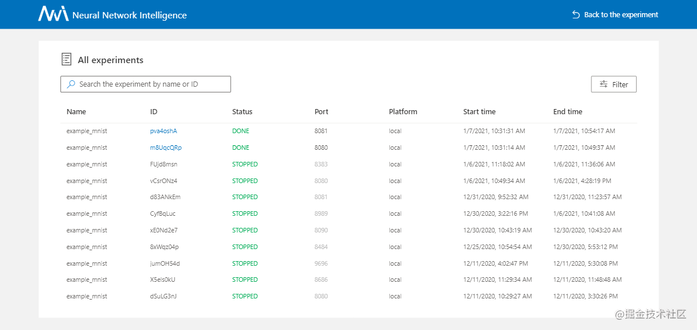The height and width of the screenshot is (330, 697).
Task: Click STOPPED status of FUjd8msn
Action: tap(245, 164)
